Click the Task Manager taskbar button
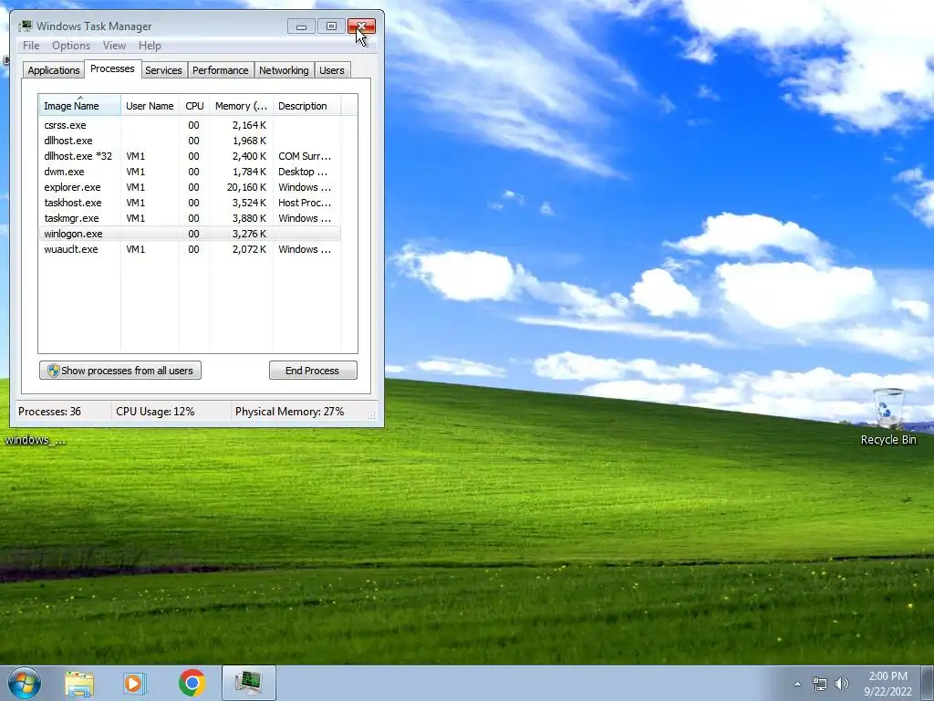The width and height of the screenshot is (934, 701). click(249, 683)
